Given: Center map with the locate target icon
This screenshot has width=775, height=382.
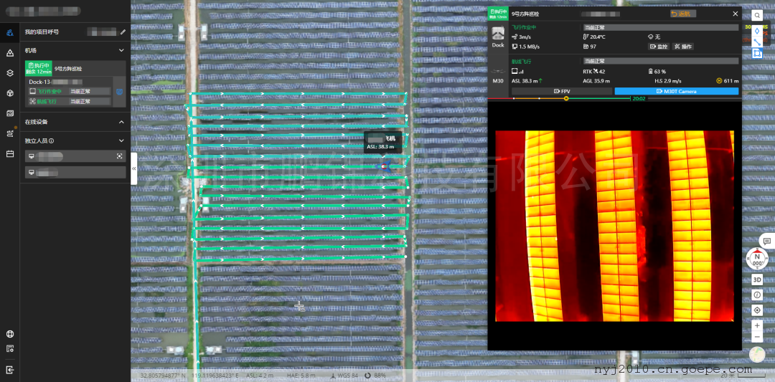Looking at the screenshot, I should pos(757,310).
